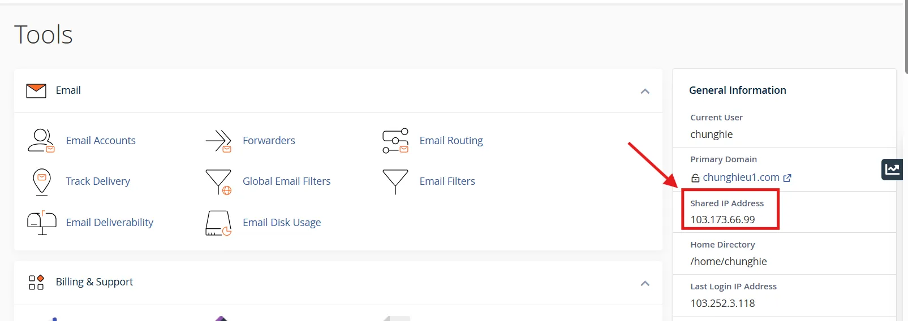This screenshot has width=908, height=321.
Task: Click the Shared IP Address value 103.173.66.99
Action: click(x=722, y=220)
